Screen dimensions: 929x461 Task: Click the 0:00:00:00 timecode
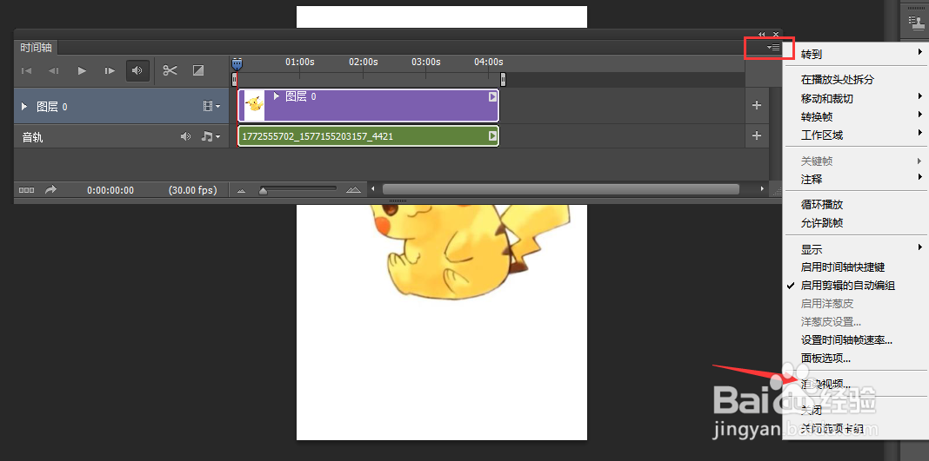tap(110, 190)
